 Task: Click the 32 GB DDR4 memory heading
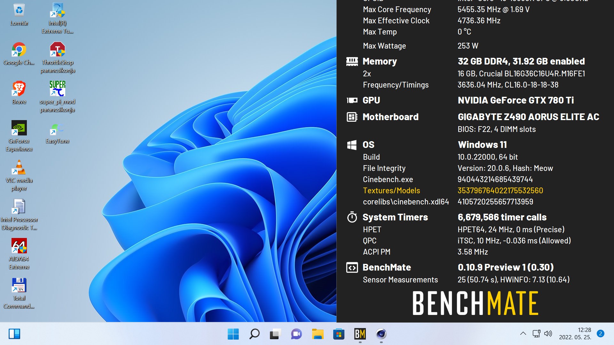tap(521, 61)
